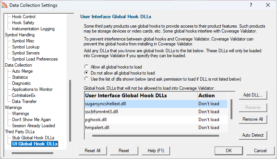Viewport: 277px width, 159px height.
Task: Select sugarsyncshellext.dll row
Action: (x=156, y=104)
